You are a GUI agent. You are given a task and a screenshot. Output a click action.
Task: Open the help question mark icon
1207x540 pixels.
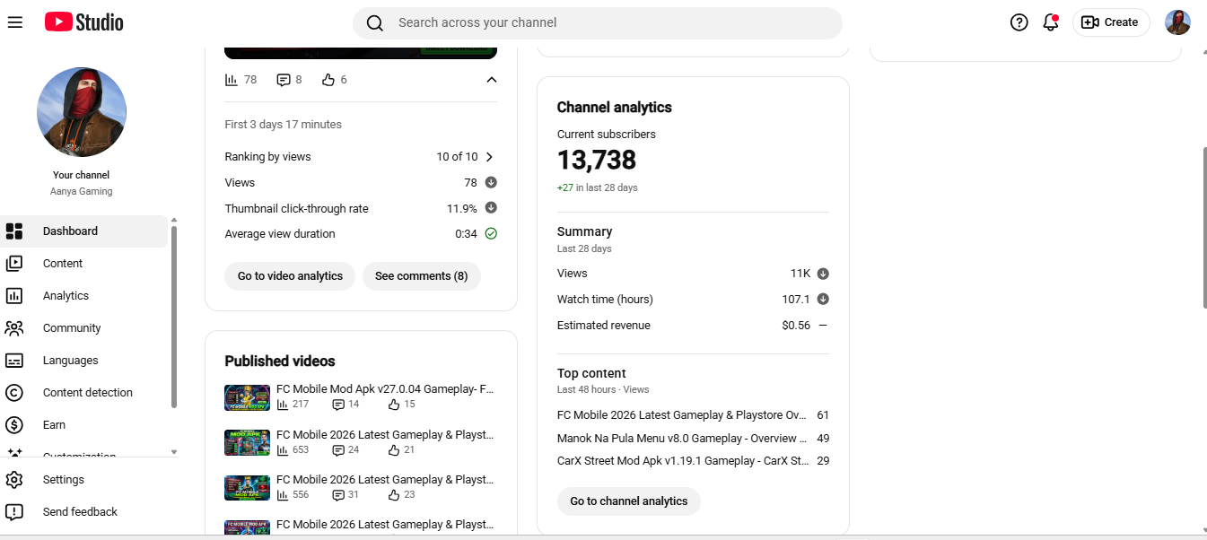pyautogui.click(x=1019, y=22)
